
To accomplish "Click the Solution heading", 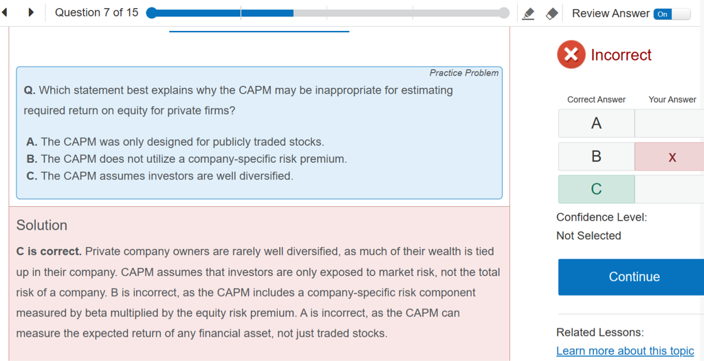I will (42, 225).
